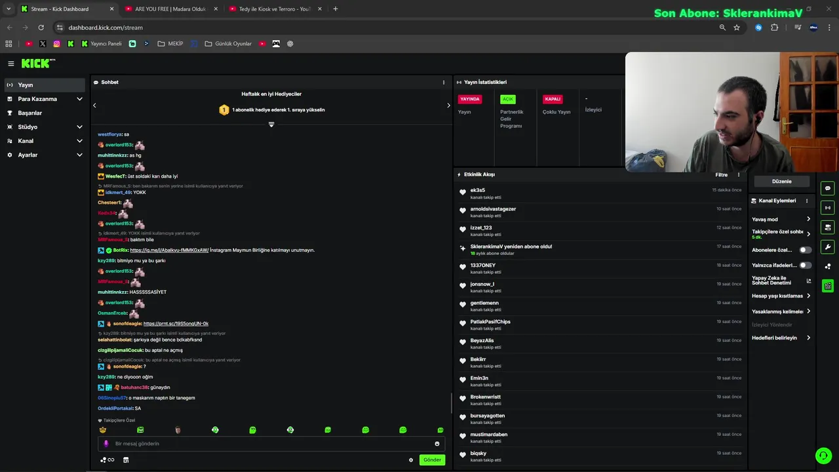Open the channel points infinity icon below chat
The image size is (839, 472).
[x=107, y=460]
